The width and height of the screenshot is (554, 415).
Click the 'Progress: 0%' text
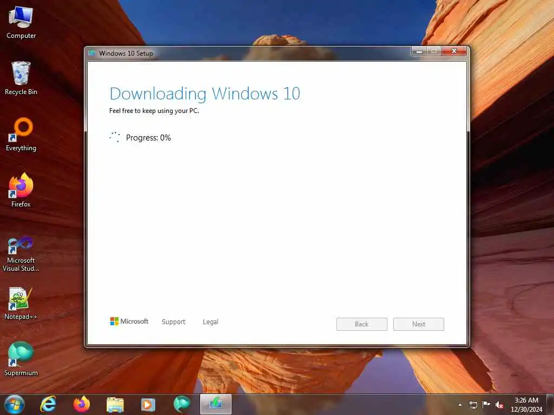click(x=148, y=138)
